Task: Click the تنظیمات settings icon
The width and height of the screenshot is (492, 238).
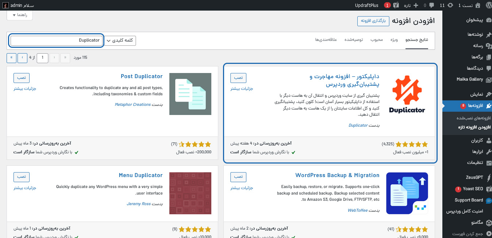Action: point(489,163)
